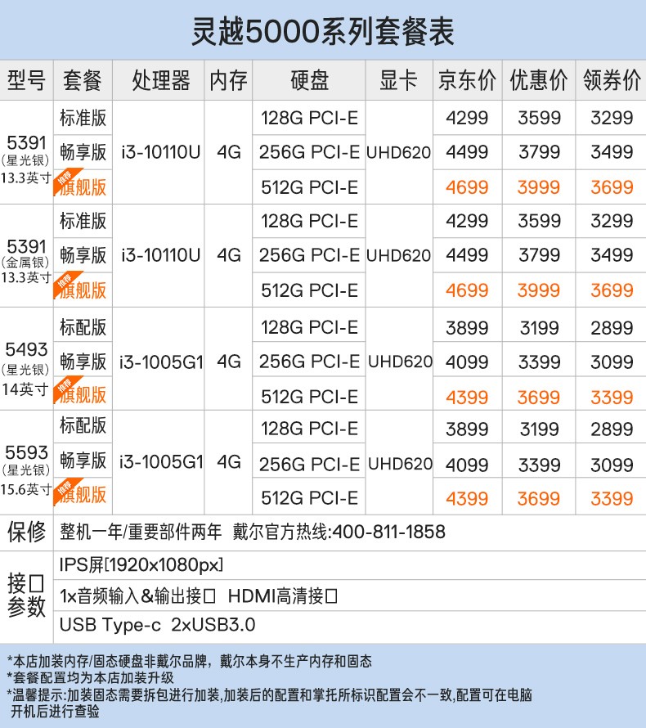
Task: Click i3-10110U processor for 5391 星光银
Action: tap(160, 152)
